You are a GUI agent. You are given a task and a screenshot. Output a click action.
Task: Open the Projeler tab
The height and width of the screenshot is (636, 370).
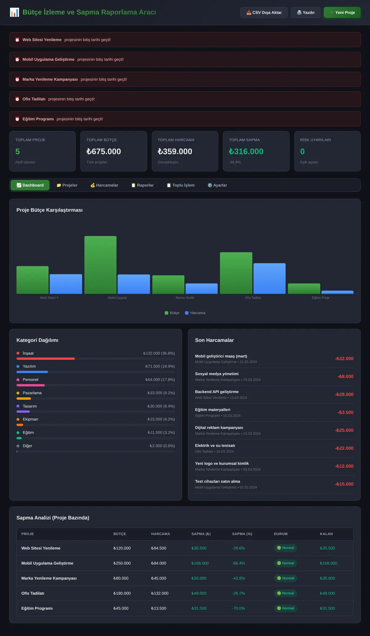[67, 185]
